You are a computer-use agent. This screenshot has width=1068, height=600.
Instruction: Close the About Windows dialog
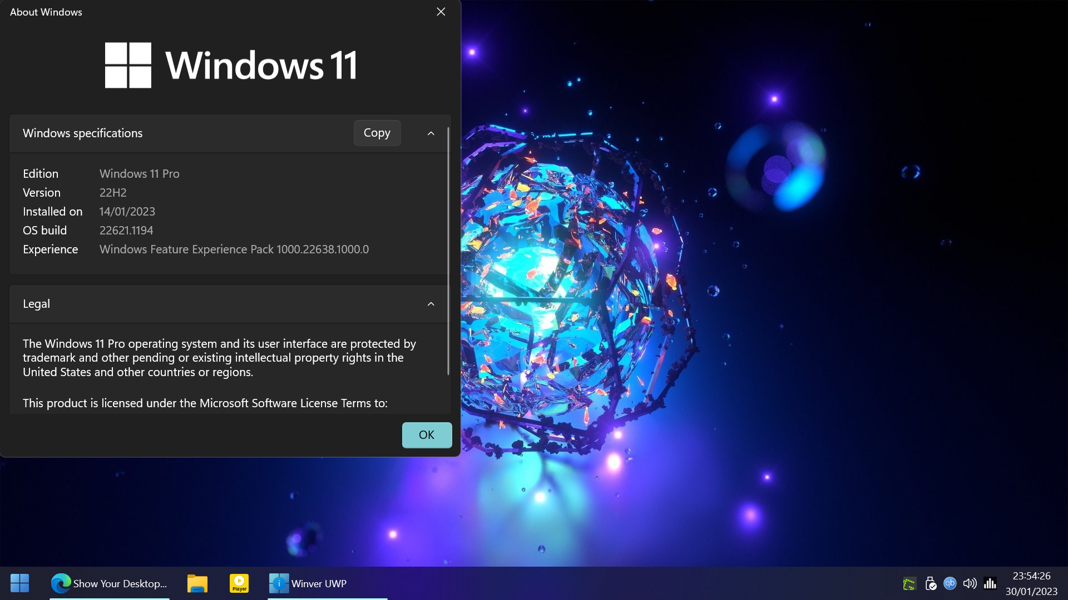[441, 12]
